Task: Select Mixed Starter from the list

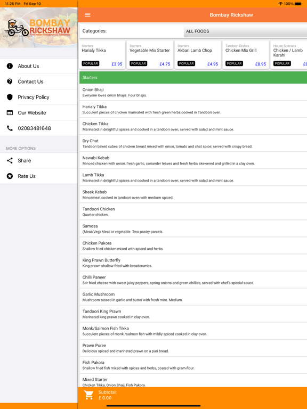Action: tap(193, 381)
